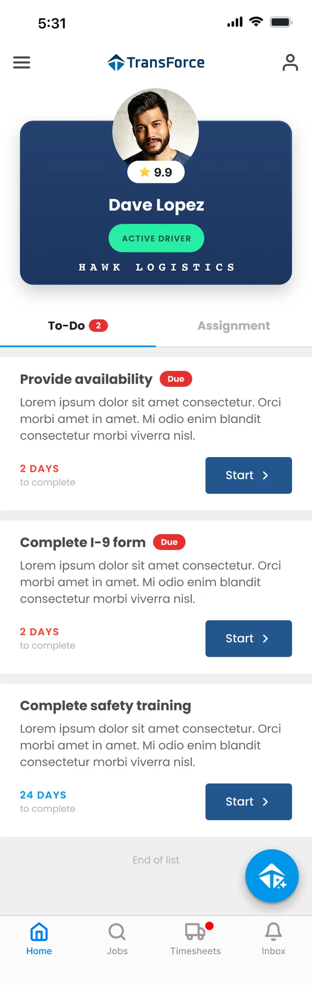Tap the TransForce logo

pyautogui.click(x=156, y=62)
